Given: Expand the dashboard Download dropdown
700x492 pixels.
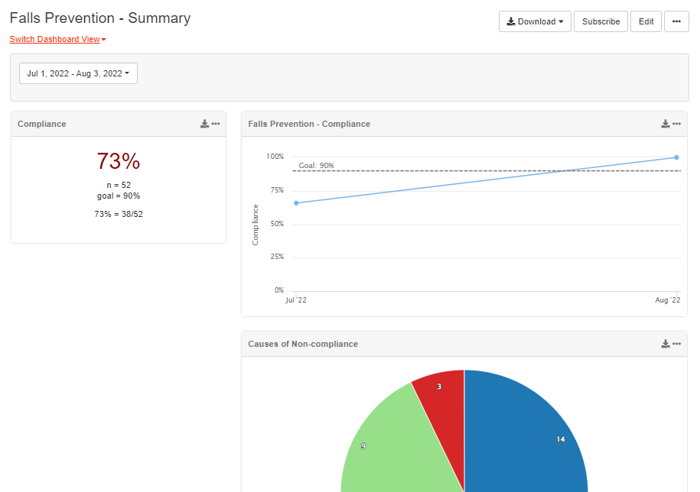Looking at the screenshot, I should pyautogui.click(x=535, y=21).
